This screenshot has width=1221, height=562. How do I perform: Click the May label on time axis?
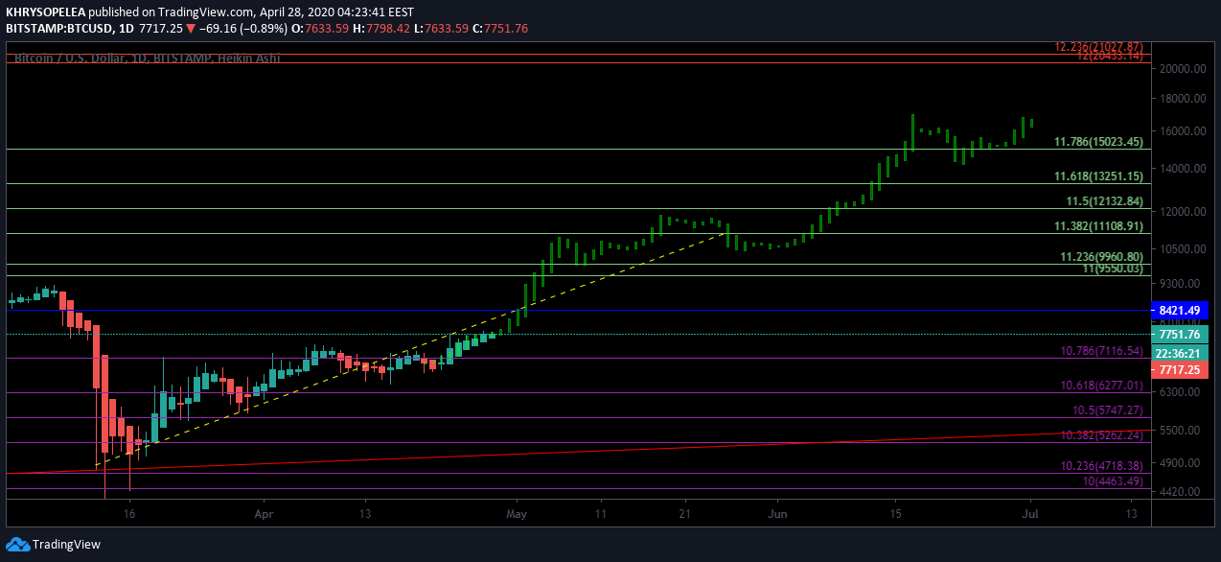tap(518, 515)
